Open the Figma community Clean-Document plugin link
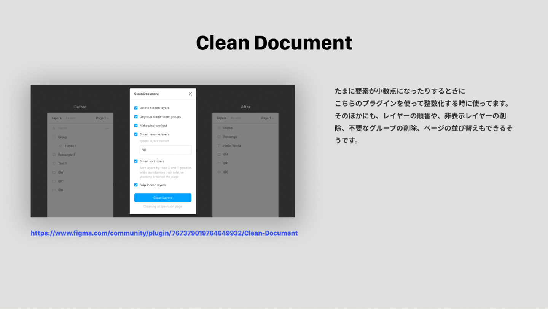Viewport: 548px width, 309px height. click(164, 233)
